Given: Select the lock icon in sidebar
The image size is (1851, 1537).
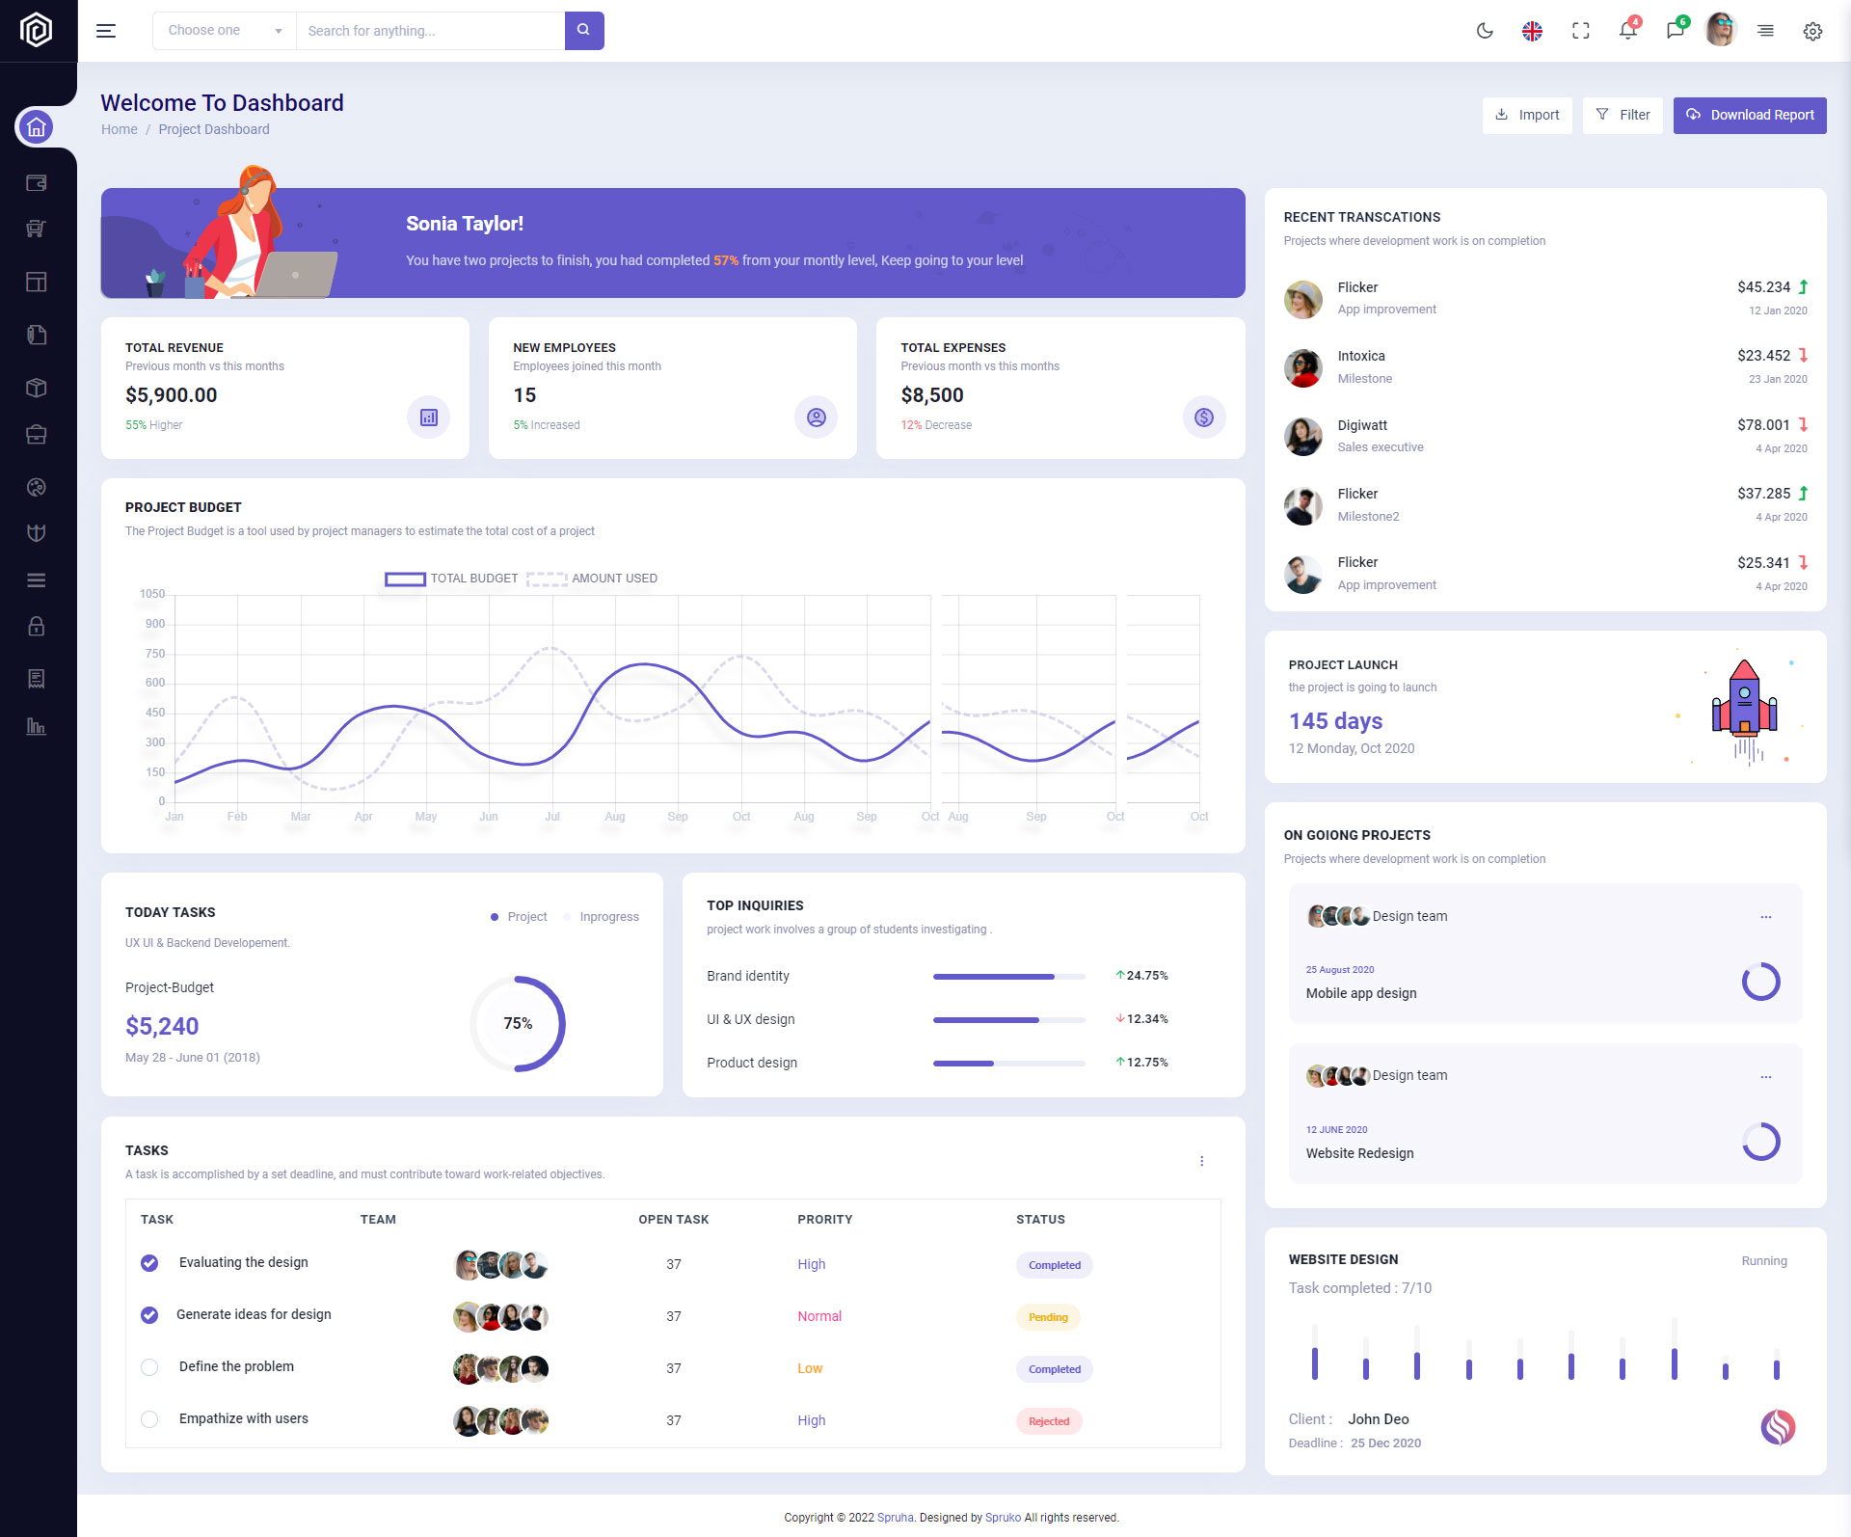Looking at the screenshot, I should coord(37,627).
